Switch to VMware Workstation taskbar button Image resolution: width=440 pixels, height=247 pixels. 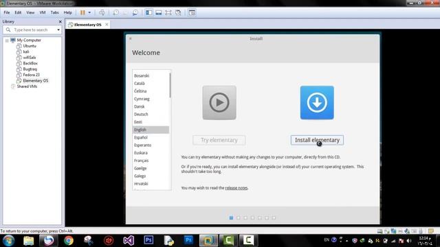(x=208, y=240)
